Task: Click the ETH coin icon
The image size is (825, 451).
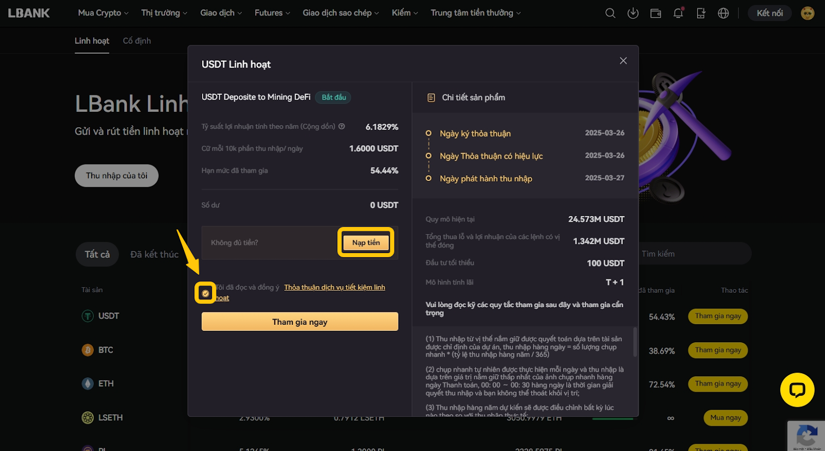Action: pyautogui.click(x=88, y=383)
